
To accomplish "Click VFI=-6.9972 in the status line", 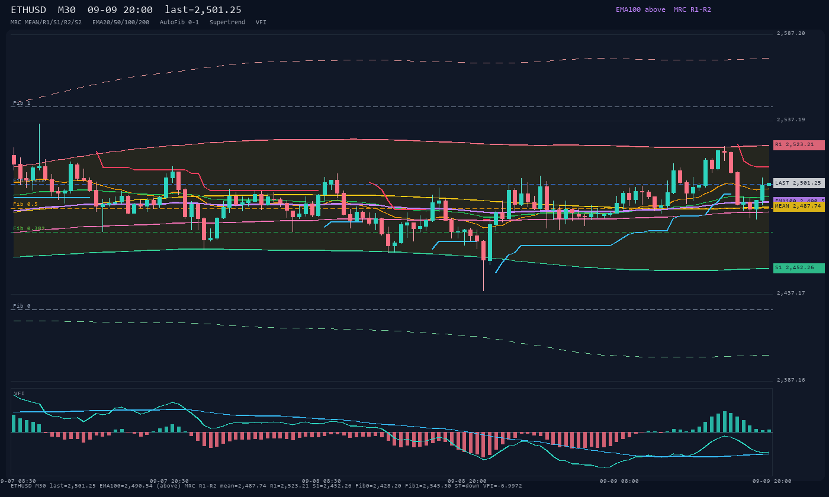I will tap(502, 486).
